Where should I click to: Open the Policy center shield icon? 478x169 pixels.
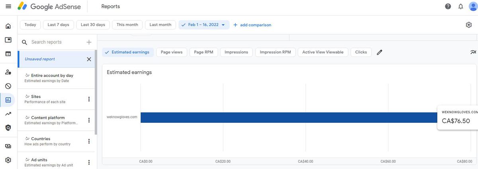pyautogui.click(x=8, y=128)
